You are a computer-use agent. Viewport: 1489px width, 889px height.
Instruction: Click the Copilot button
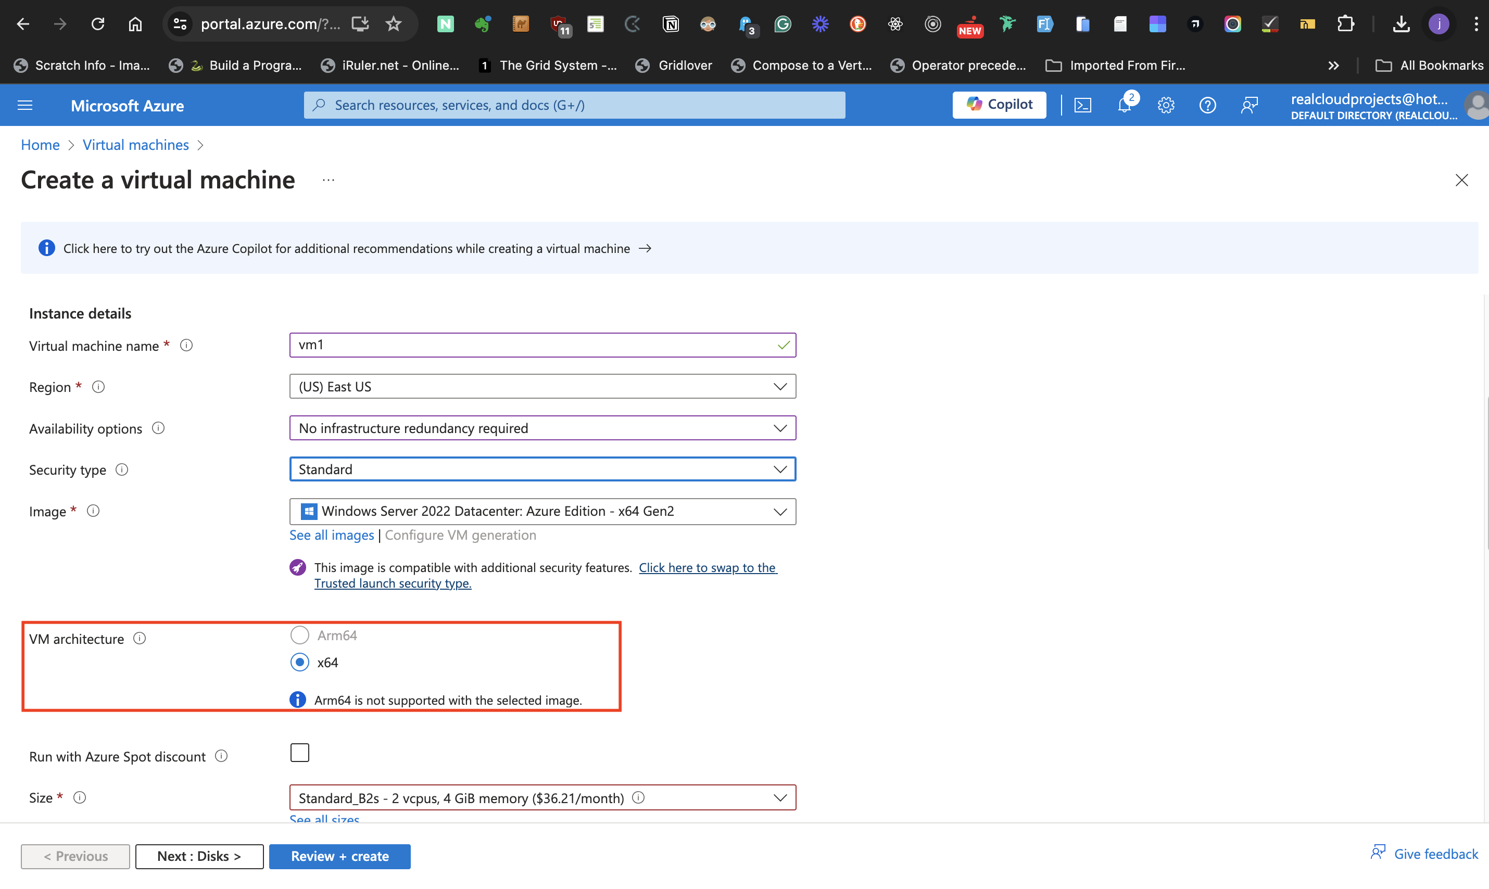[x=999, y=105]
